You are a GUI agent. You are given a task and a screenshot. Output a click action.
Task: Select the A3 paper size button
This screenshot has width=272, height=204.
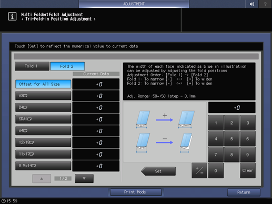43,96
